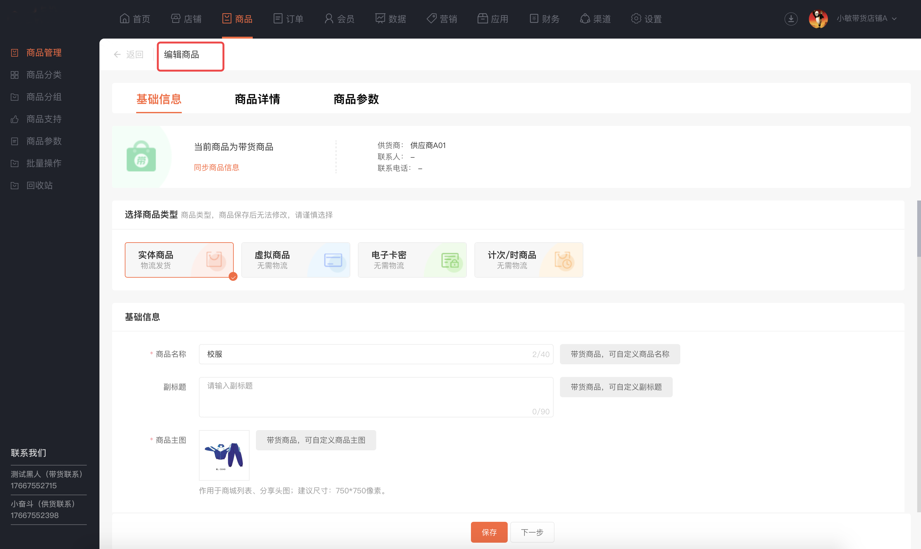Screen dimensions: 921x549
Task: Click the 副标题 text area
Action: pos(376,397)
